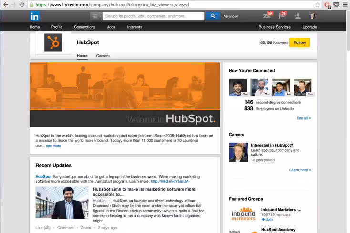The width and height of the screenshot is (350, 233).
Task: Click the blue search magnifier button
Action: (x=213, y=16)
